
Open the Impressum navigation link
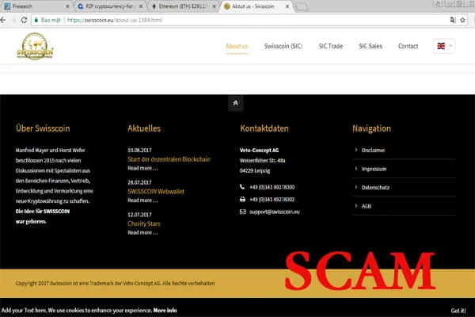coord(374,169)
